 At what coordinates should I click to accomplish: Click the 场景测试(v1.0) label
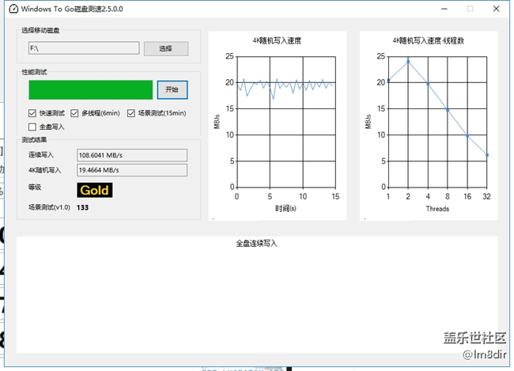(x=49, y=207)
